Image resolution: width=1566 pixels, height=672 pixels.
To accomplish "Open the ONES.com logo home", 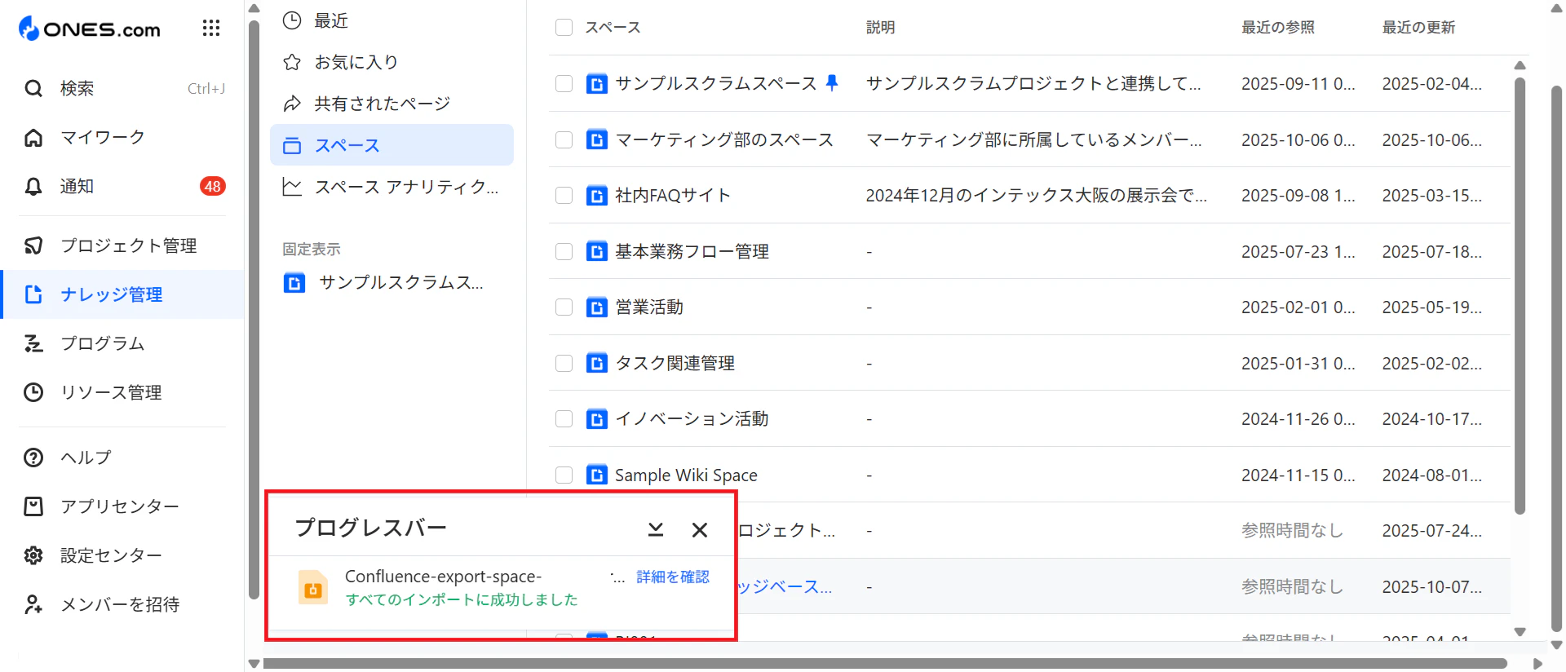I will (x=90, y=29).
